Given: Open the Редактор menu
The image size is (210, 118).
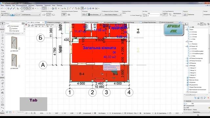Looking at the screenshot, I should click(8, 6).
